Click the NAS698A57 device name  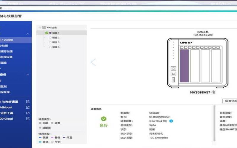coord(200,92)
